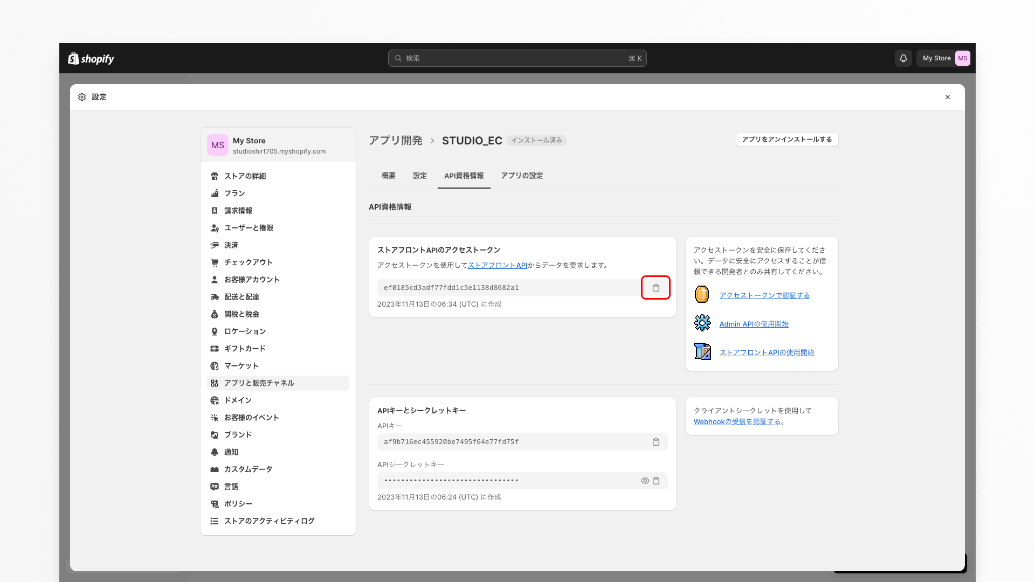This screenshot has width=1035, height=582.
Task: Open the ストアフロントAPI inline link
Action: 498,265
